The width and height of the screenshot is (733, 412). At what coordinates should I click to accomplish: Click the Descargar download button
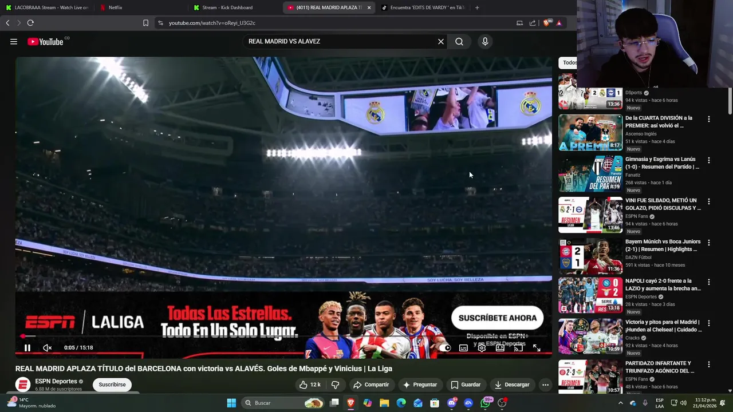(512, 385)
